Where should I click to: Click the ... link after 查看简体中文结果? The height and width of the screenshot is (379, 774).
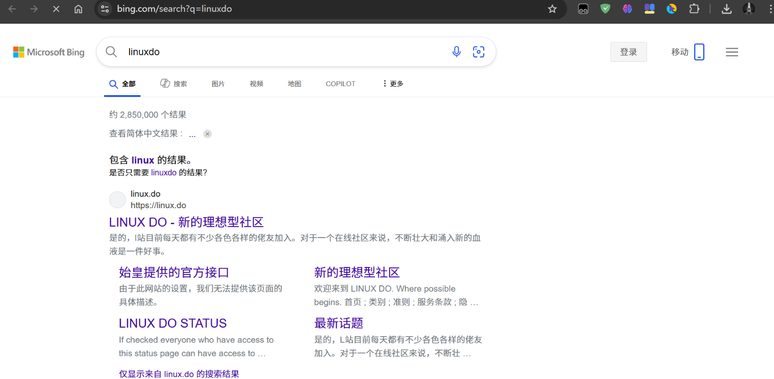point(192,134)
